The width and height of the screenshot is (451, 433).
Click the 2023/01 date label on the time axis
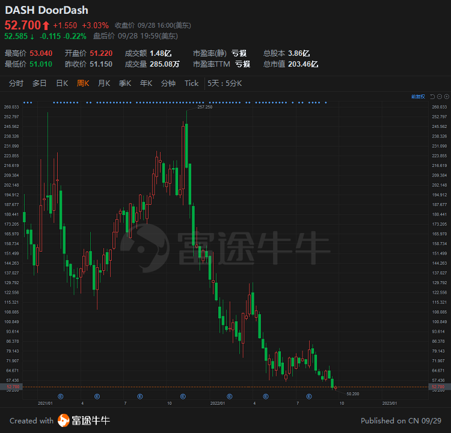(390, 404)
